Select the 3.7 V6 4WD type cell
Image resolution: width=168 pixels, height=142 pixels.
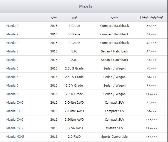click(x=74, y=128)
